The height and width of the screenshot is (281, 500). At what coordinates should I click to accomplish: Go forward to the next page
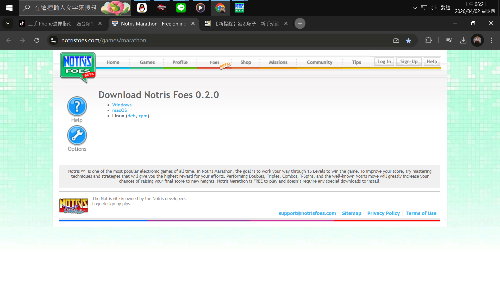tap(23, 40)
